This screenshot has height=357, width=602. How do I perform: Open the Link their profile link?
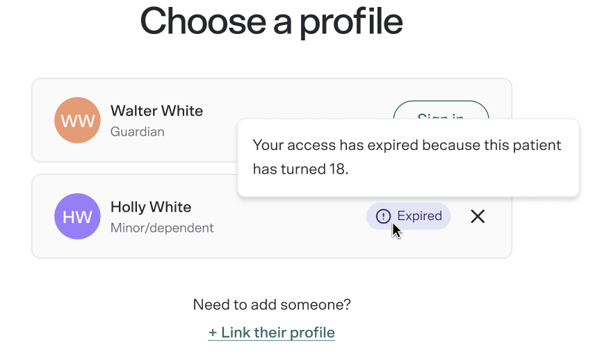(x=271, y=333)
